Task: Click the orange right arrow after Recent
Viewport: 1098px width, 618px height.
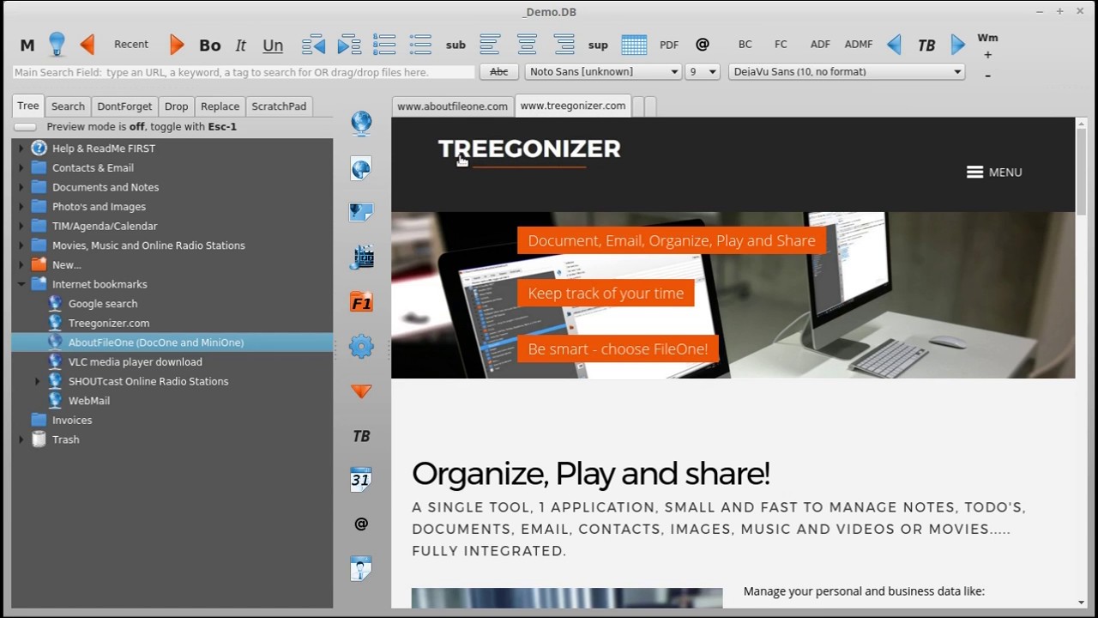Action: tap(177, 44)
